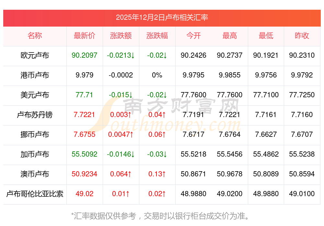Viewport: 324px width, 226px height.
Task: Select the 涨跌额 column header
Action: [121, 36]
